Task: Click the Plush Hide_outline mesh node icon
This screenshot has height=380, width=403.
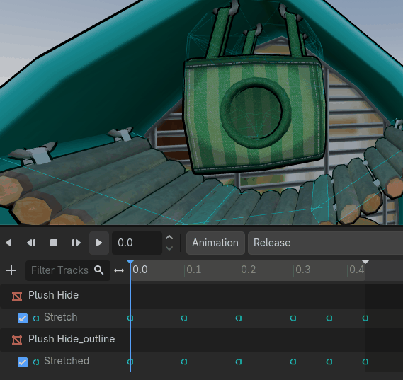Action: click(x=17, y=340)
